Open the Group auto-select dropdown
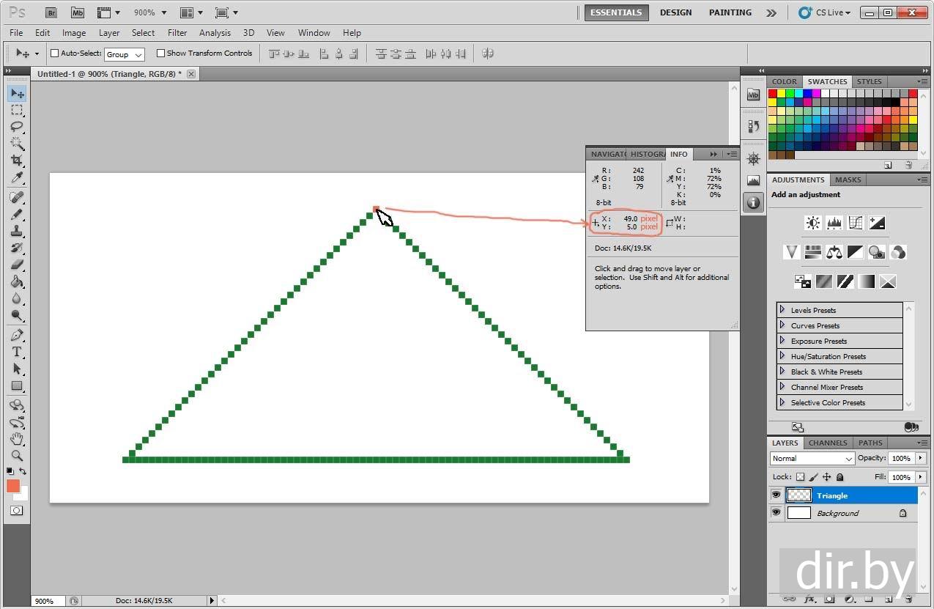Image resolution: width=934 pixels, height=609 pixels. point(125,54)
